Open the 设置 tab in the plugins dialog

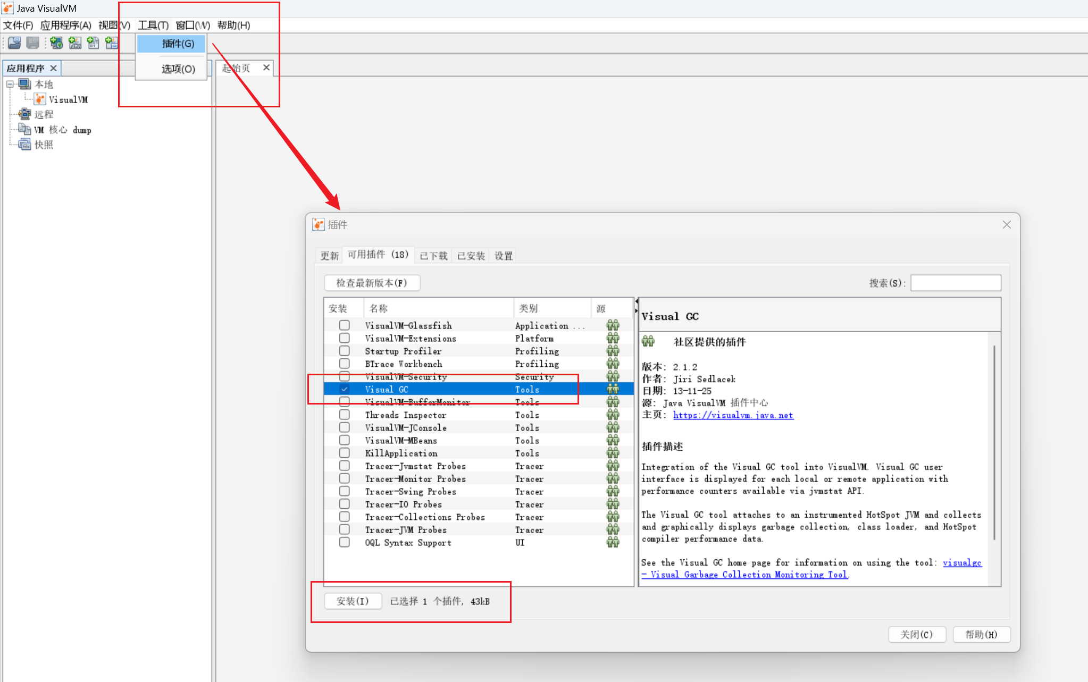click(504, 256)
